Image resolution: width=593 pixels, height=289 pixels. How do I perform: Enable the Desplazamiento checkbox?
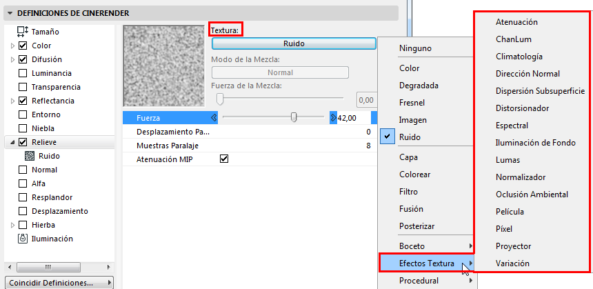click(23, 211)
